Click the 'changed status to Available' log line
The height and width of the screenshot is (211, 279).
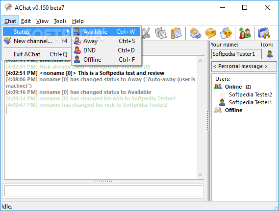tap(78, 92)
